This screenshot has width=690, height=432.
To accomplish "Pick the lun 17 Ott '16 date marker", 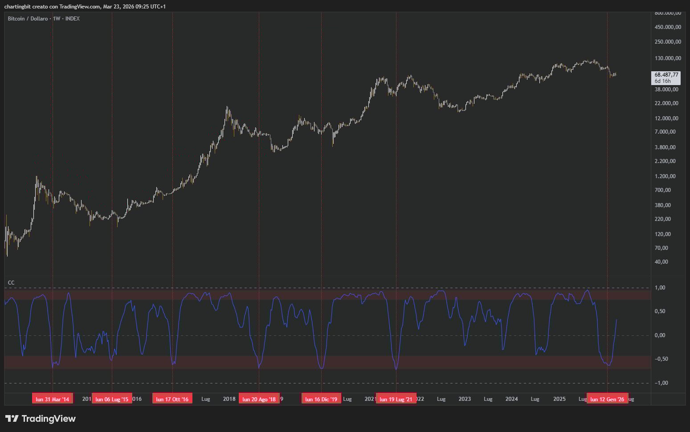I will pos(172,399).
